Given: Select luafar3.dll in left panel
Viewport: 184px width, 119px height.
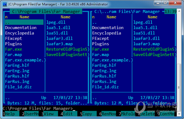Looking at the screenshot, I should coord(59,38).
